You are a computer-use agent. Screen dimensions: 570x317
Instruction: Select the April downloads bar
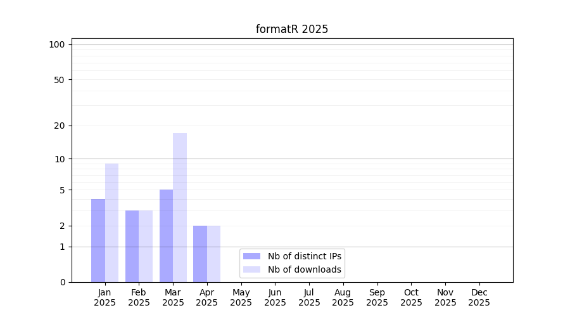[x=213, y=254]
